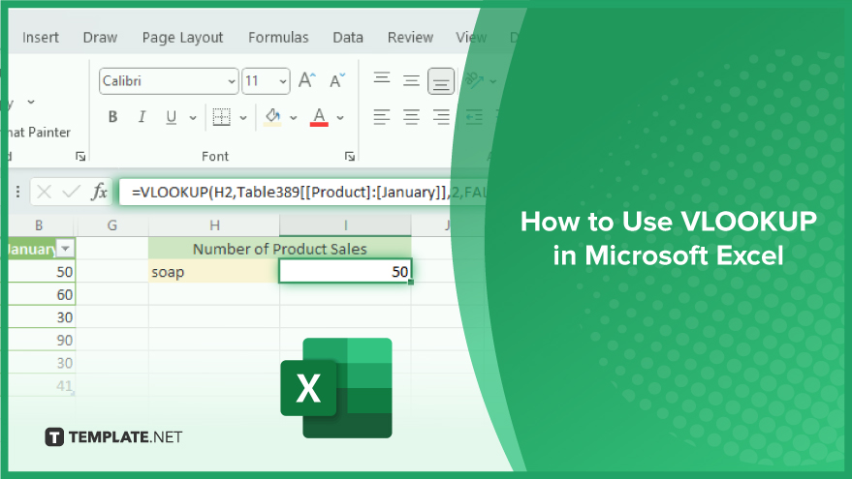Apply Underline formatting
The width and height of the screenshot is (852, 479).
point(172,117)
